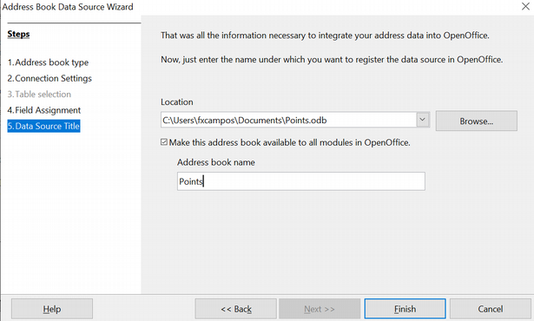Screen dimensions: 534x321
Task: Click the Location label
Action: [x=177, y=102]
